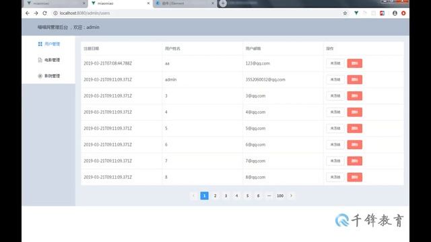Go forward with the browser forward arrow
Image resolution: width=431 pixels, height=242 pixels.
[36, 13]
